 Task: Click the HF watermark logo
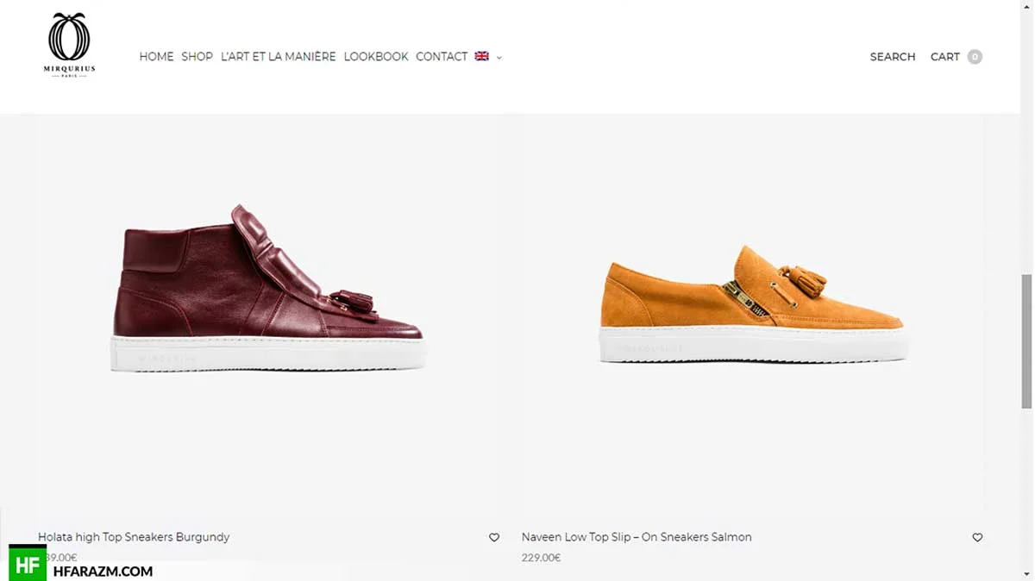[28, 565]
